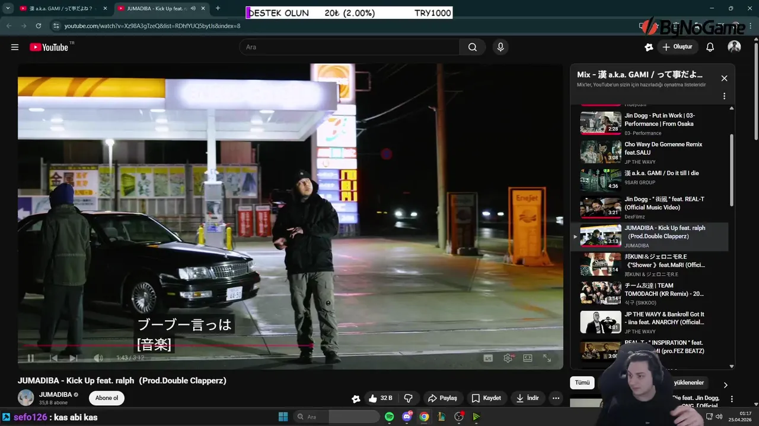Viewport: 759px width, 426px height.
Task: Play Jin Dogg 街風 feat. REAL-T
Action: pos(651,208)
